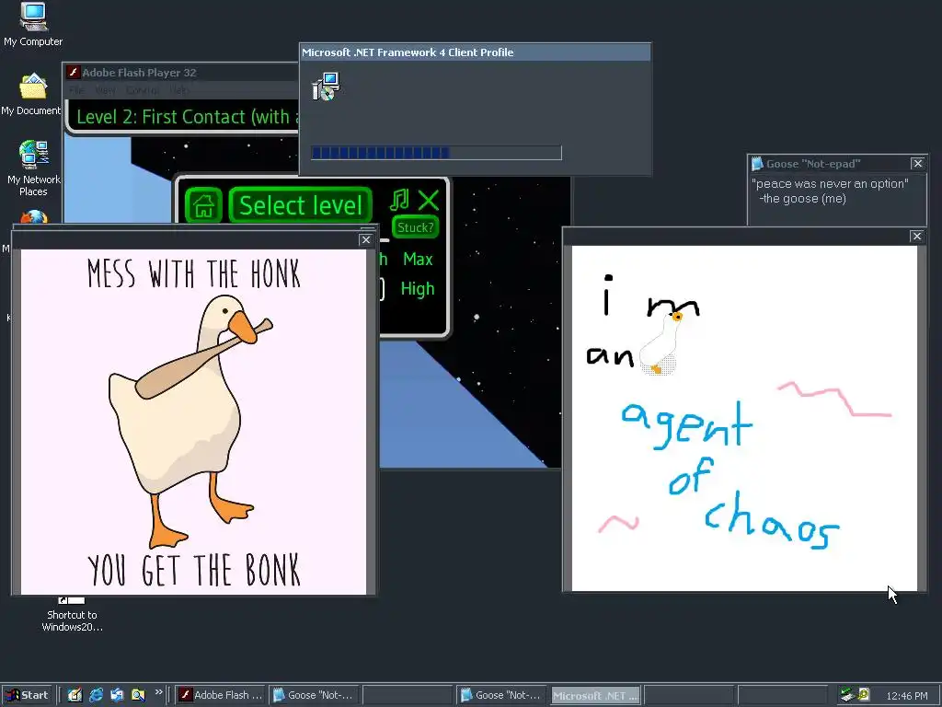942x707 pixels.
Task: Click Shortcut to Windows20... desktop label
Action: pyautogui.click(x=72, y=620)
